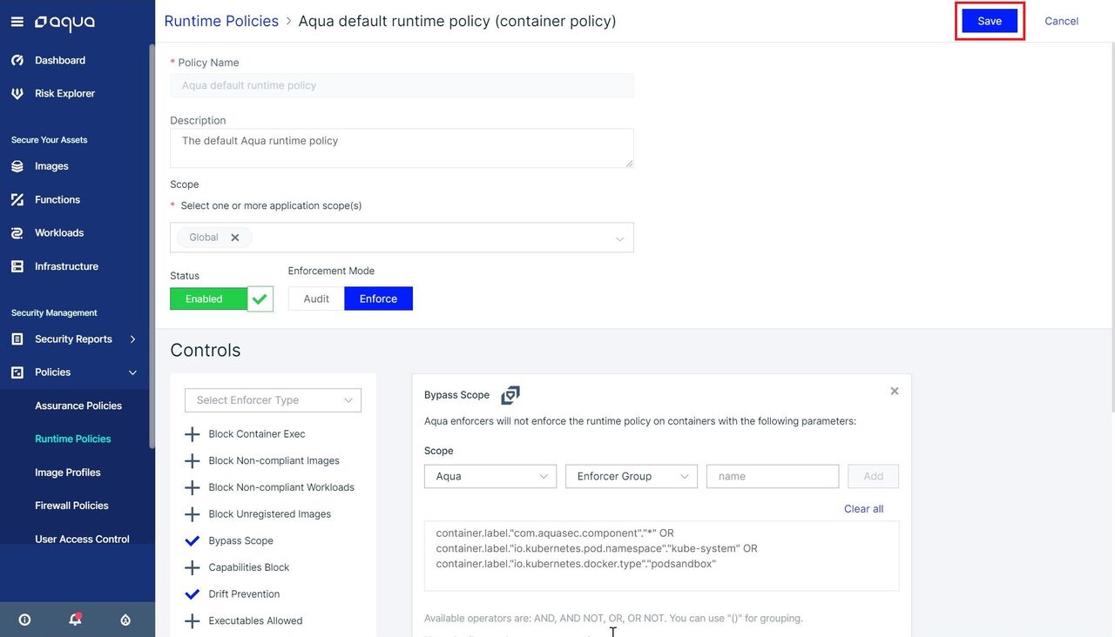Click the Aqua logo
This screenshot has height=637, width=1115.
[64, 23]
